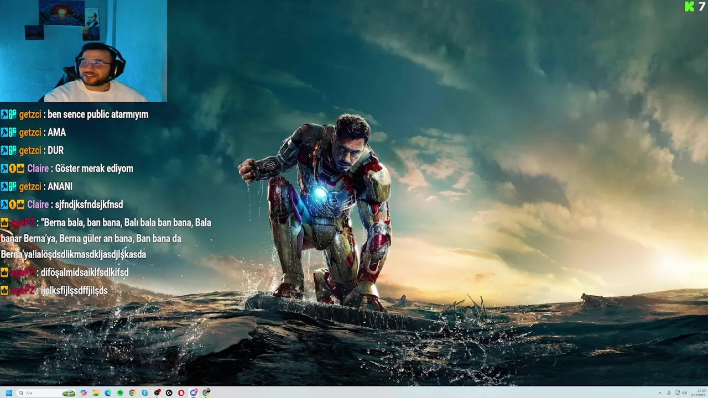Click the viewer count number 7
This screenshot has height=398, width=708.
702,6
